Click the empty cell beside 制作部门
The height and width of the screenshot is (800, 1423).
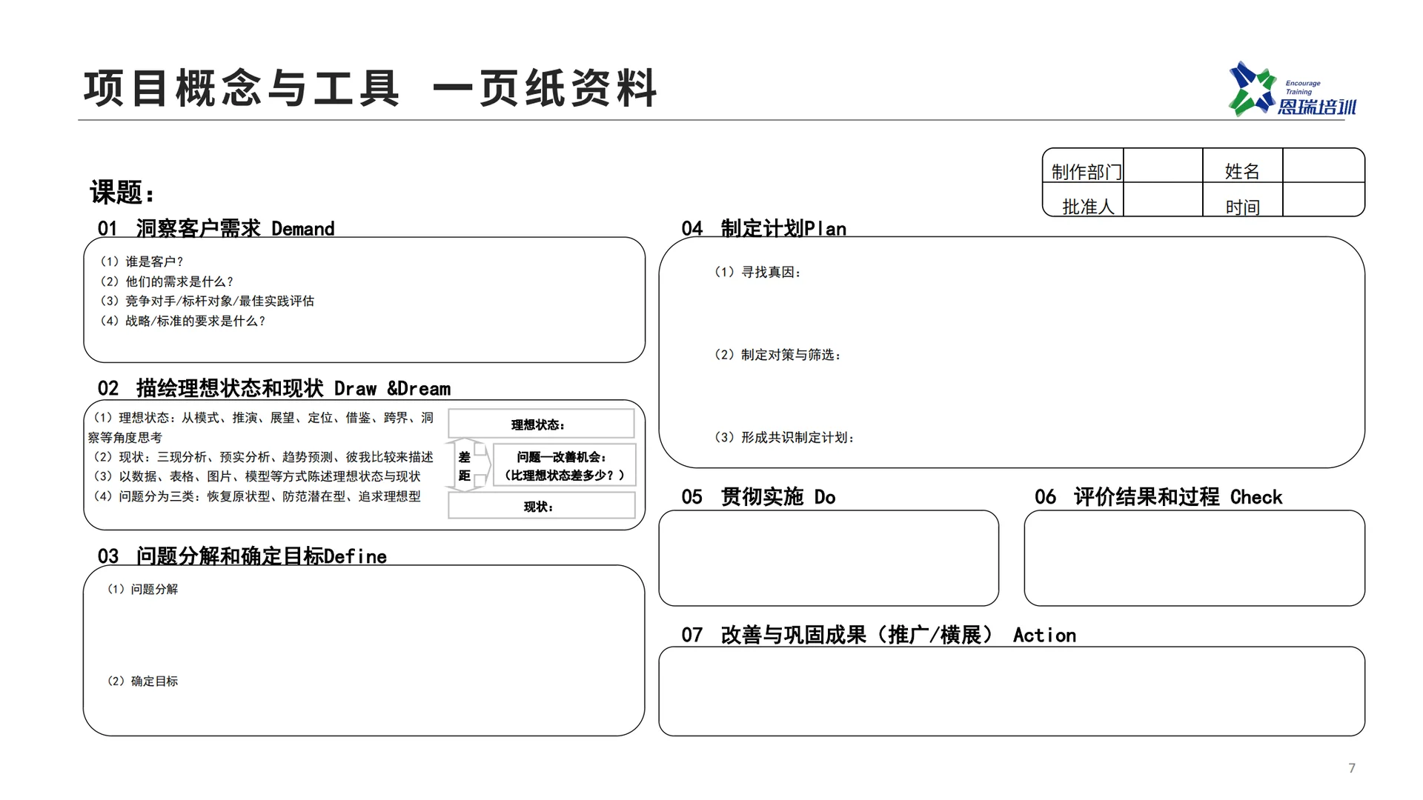1163,166
